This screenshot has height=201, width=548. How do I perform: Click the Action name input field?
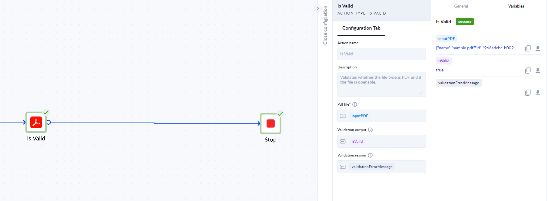(x=381, y=54)
